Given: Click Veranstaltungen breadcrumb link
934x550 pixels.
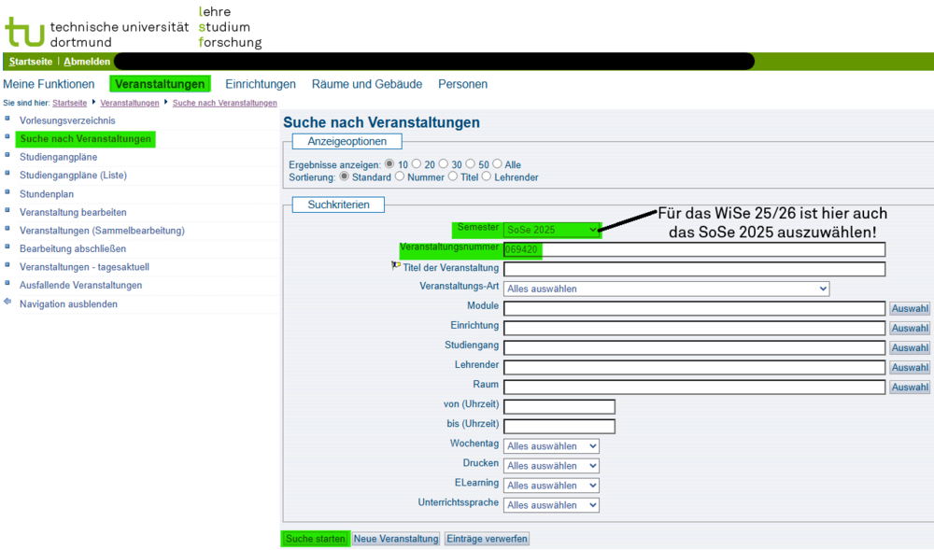Looking at the screenshot, I should pos(130,103).
